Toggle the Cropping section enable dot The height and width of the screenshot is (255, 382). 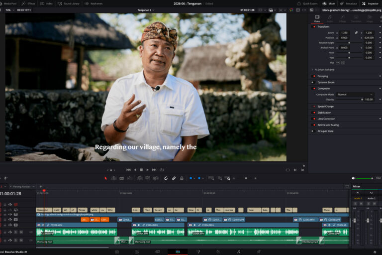click(x=314, y=76)
